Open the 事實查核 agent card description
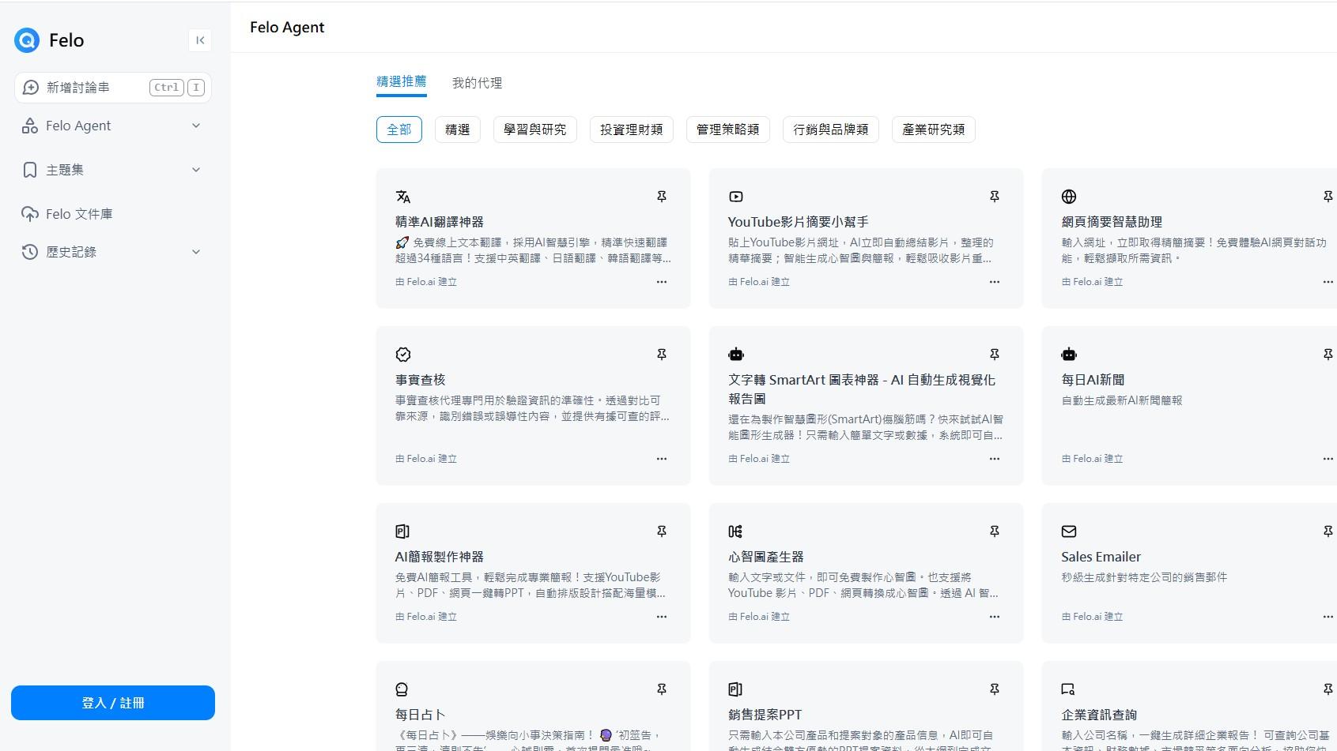The width and height of the screenshot is (1337, 751). tap(532, 408)
